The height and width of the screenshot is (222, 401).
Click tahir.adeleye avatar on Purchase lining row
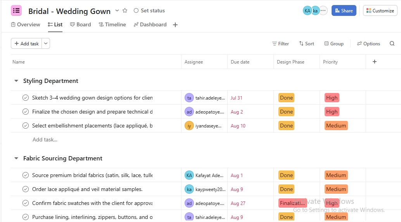point(189,217)
